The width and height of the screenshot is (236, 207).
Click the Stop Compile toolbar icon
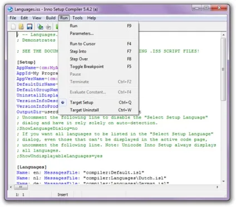tap(48, 27)
